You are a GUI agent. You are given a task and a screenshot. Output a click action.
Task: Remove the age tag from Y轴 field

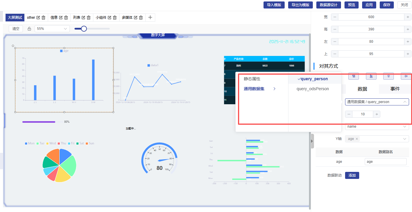tap(357, 139)
